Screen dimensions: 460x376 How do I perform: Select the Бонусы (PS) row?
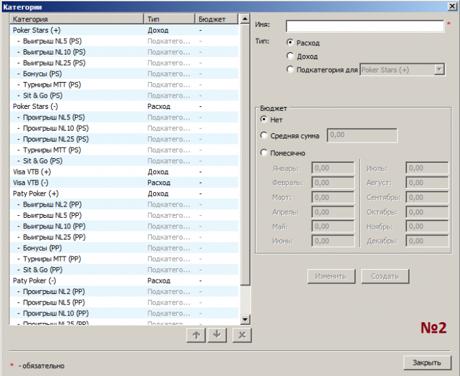point(124,73)
